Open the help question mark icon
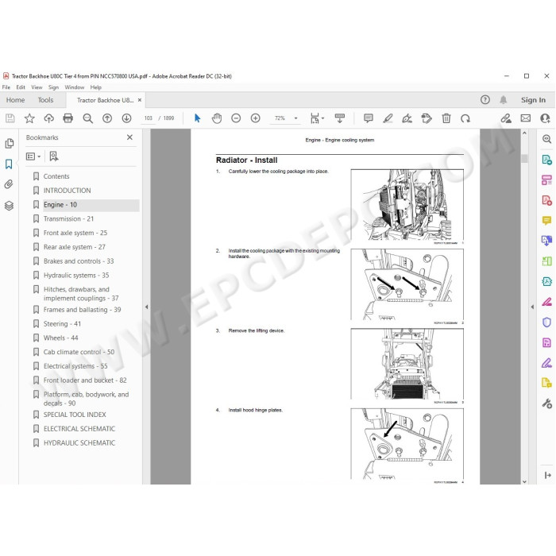This screenshot has width=556, height=556. pos(485,100)
